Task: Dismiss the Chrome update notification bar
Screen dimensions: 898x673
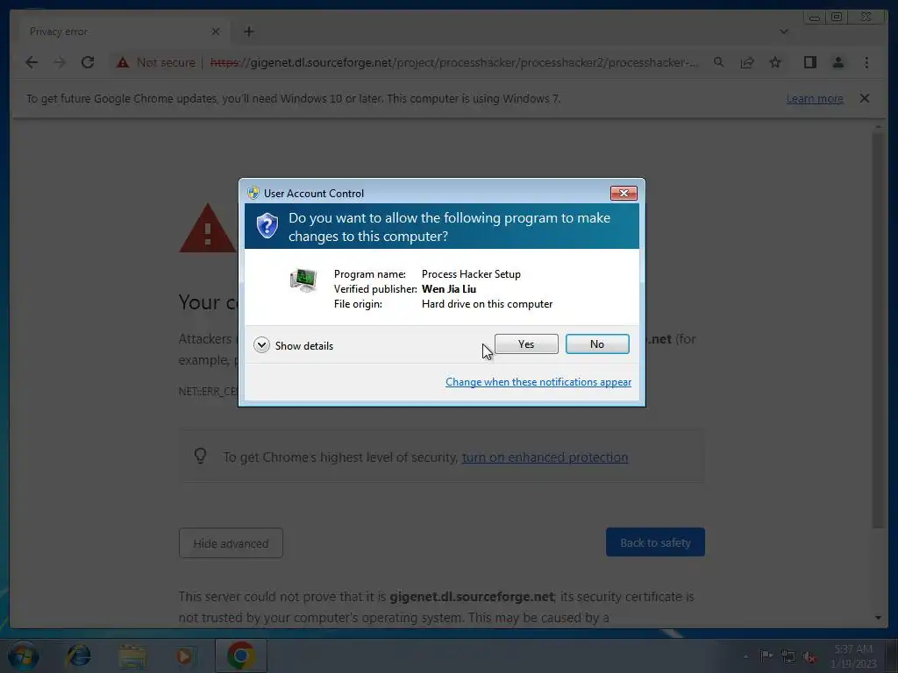Action: click(x=865, y=98)
